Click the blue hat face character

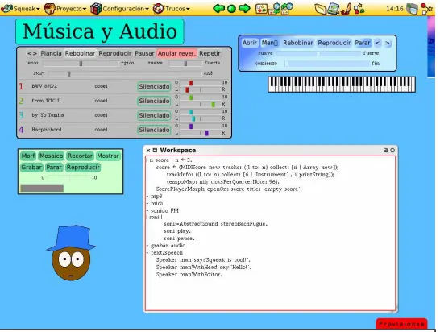point(71,252)
